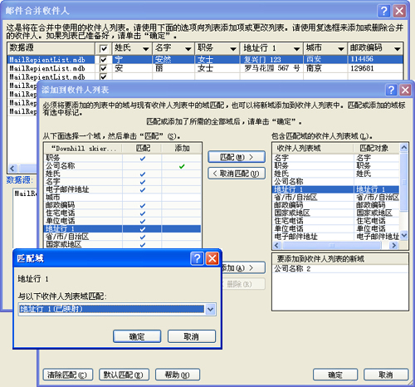Select 电子邮件地址 row in left field list

point(123,189)
